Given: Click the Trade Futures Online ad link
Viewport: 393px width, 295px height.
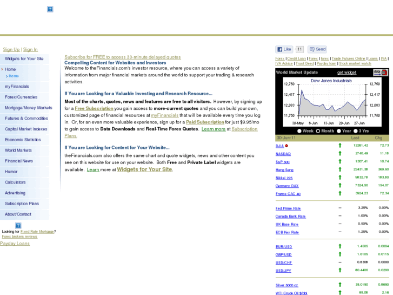Looking at the screenshot, I should (348, 58).
